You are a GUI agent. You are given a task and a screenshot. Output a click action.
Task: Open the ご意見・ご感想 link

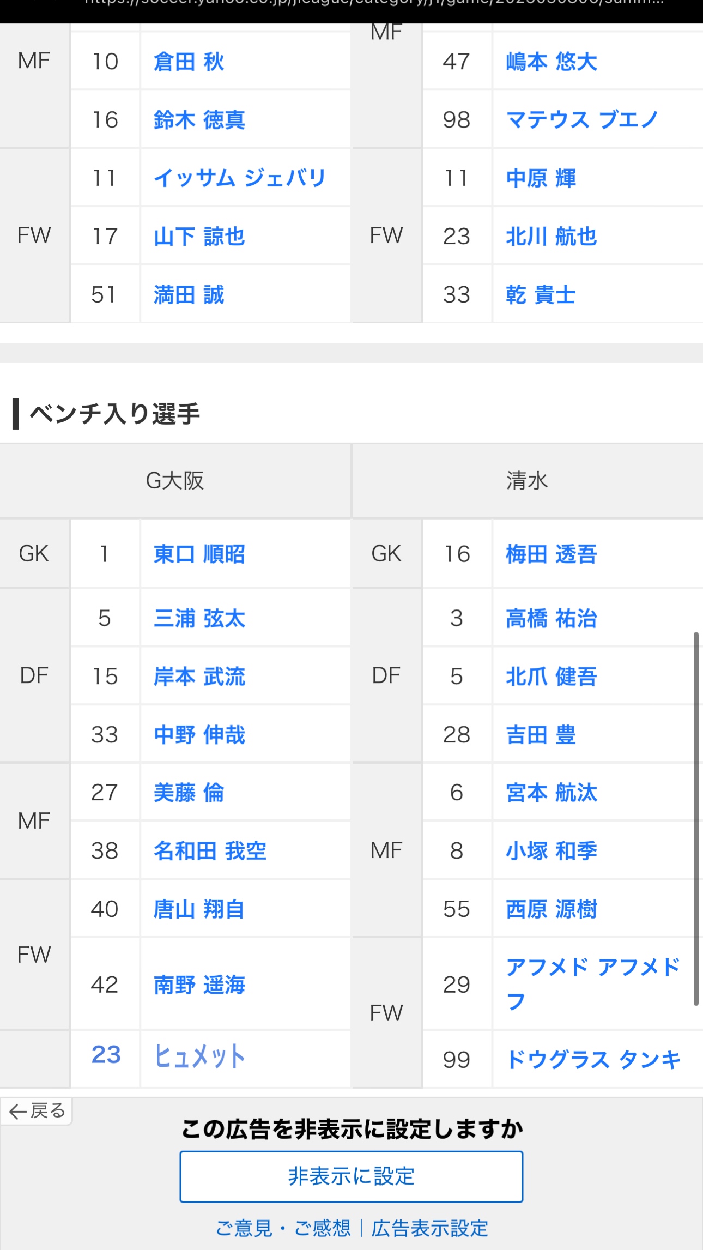283,1228
